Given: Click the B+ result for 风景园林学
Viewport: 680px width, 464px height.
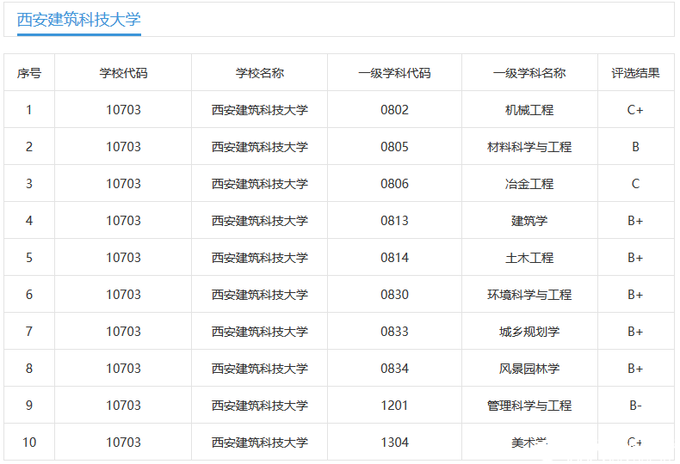Looking at the screenshot, I should click(635, 369).
